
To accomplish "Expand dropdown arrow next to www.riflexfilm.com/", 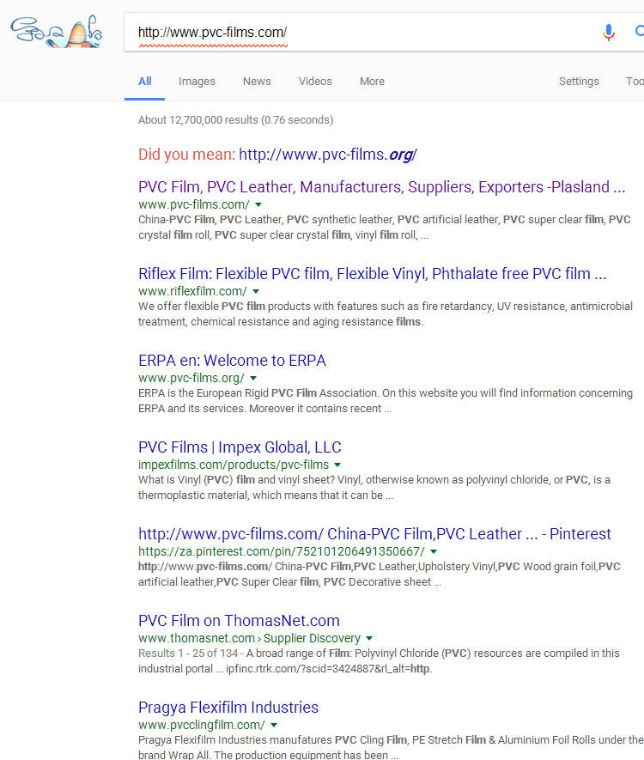I will [256, 291].
